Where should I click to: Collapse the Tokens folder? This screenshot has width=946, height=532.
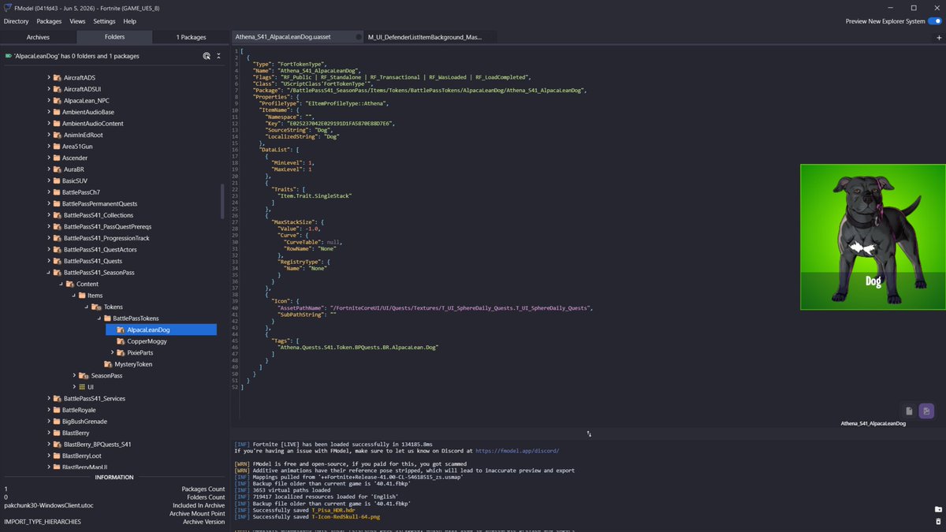pos(85,307)
